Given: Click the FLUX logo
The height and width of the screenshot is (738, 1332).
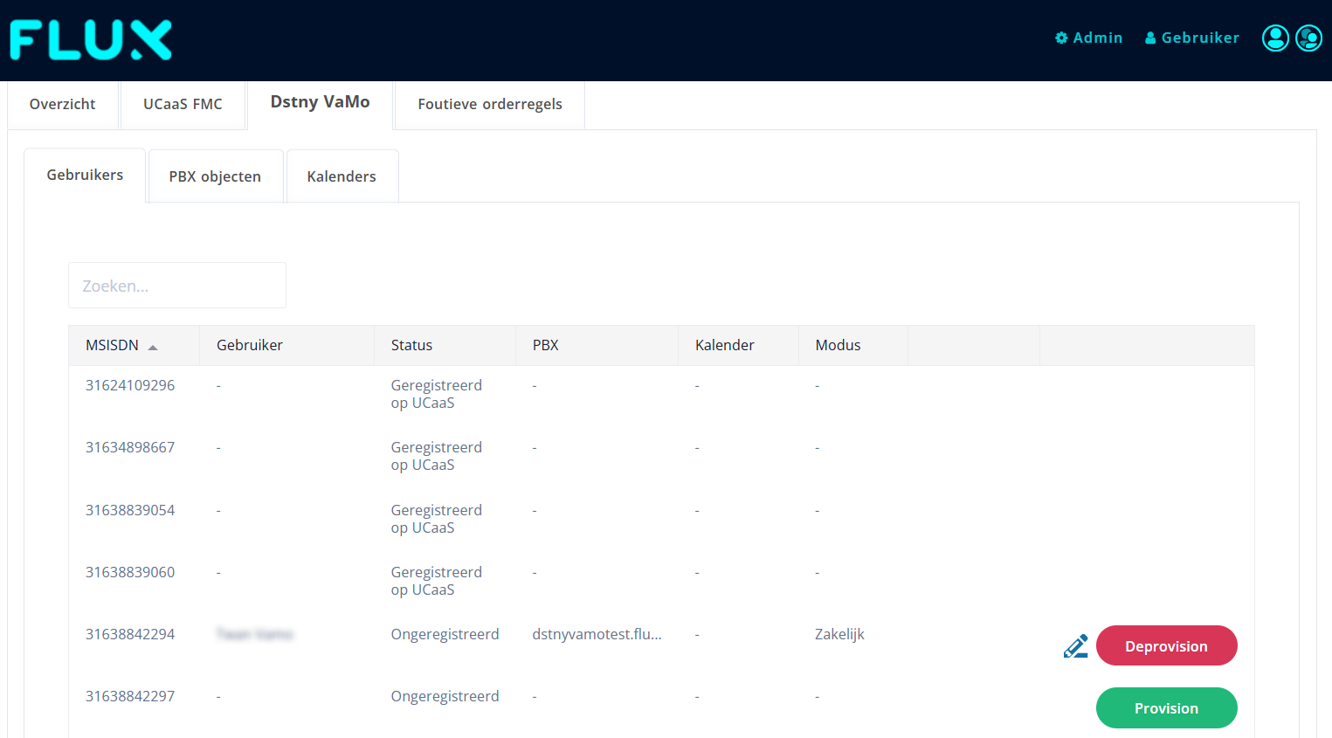Looking at the screenshot, I should tap(91, 40).
